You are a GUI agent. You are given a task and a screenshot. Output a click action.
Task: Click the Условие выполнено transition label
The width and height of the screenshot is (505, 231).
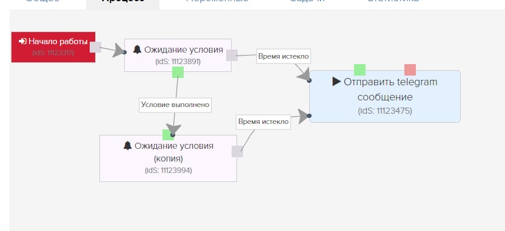pyautogui.click(x=175, y=105)
